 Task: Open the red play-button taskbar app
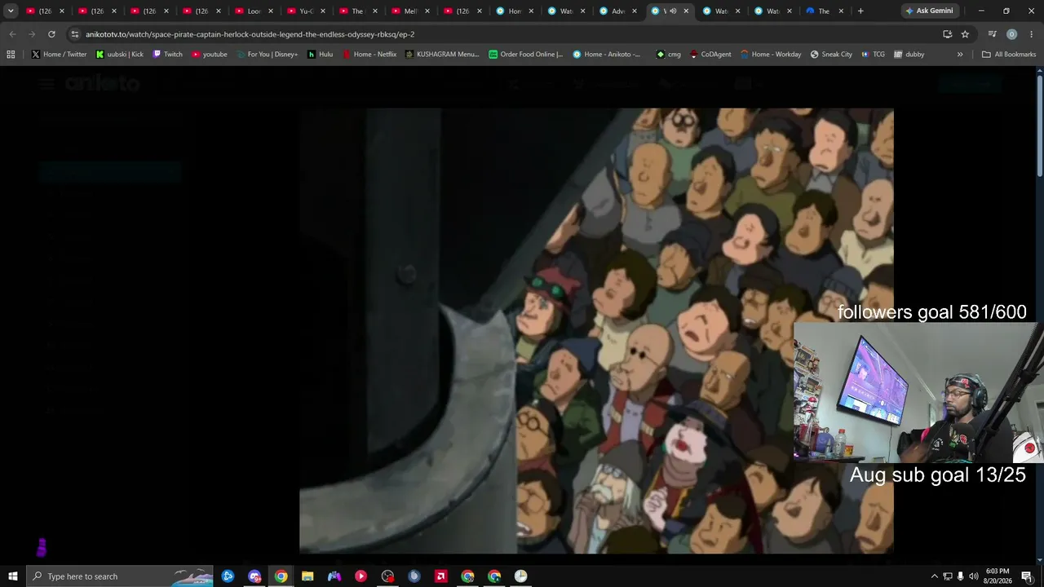click(361, 576)
